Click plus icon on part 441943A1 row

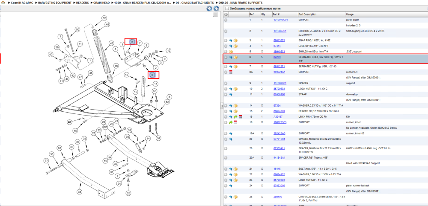coord(226,157)
